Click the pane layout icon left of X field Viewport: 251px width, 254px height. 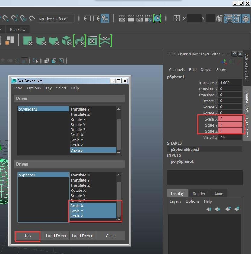[x=176, y=18]
